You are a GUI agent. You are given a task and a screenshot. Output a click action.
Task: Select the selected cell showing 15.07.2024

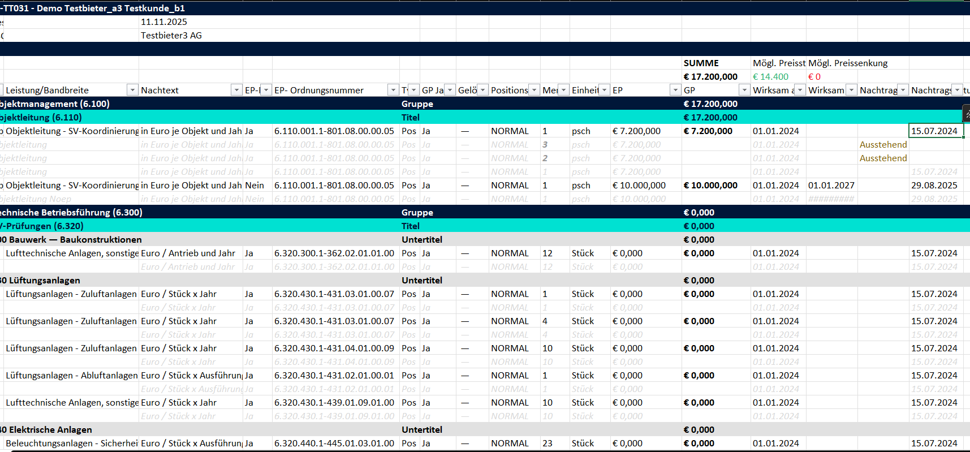[x=935, y=131]
